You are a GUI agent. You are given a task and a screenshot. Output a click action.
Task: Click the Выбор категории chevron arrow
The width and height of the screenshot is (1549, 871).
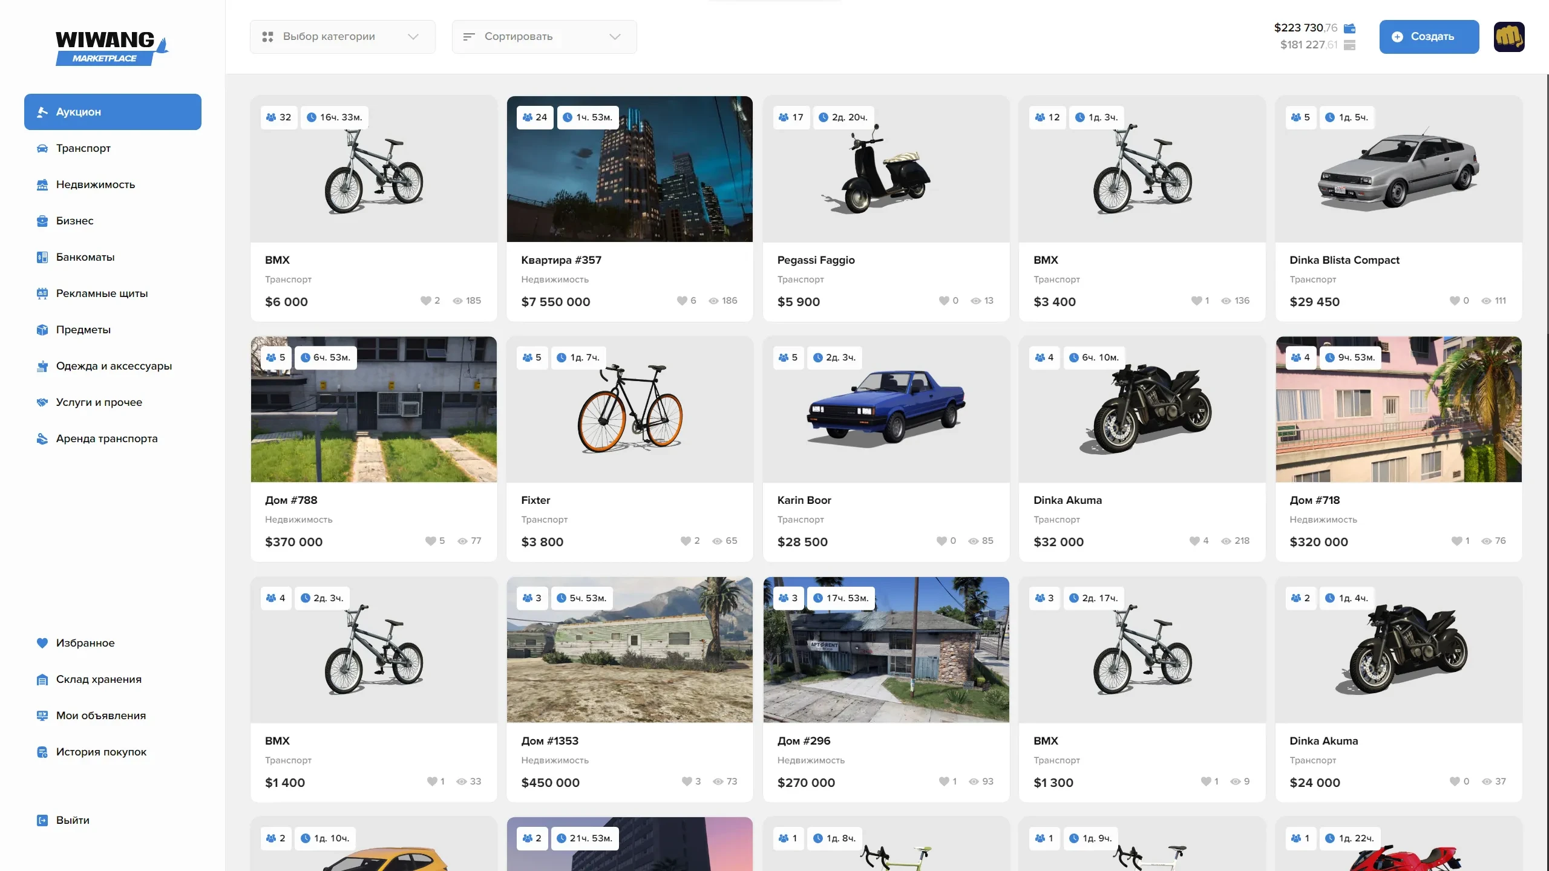[413, 37]
